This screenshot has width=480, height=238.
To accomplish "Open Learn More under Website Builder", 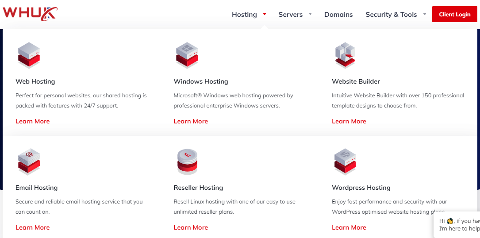I will pyautogui.click(x=349, y=121).
